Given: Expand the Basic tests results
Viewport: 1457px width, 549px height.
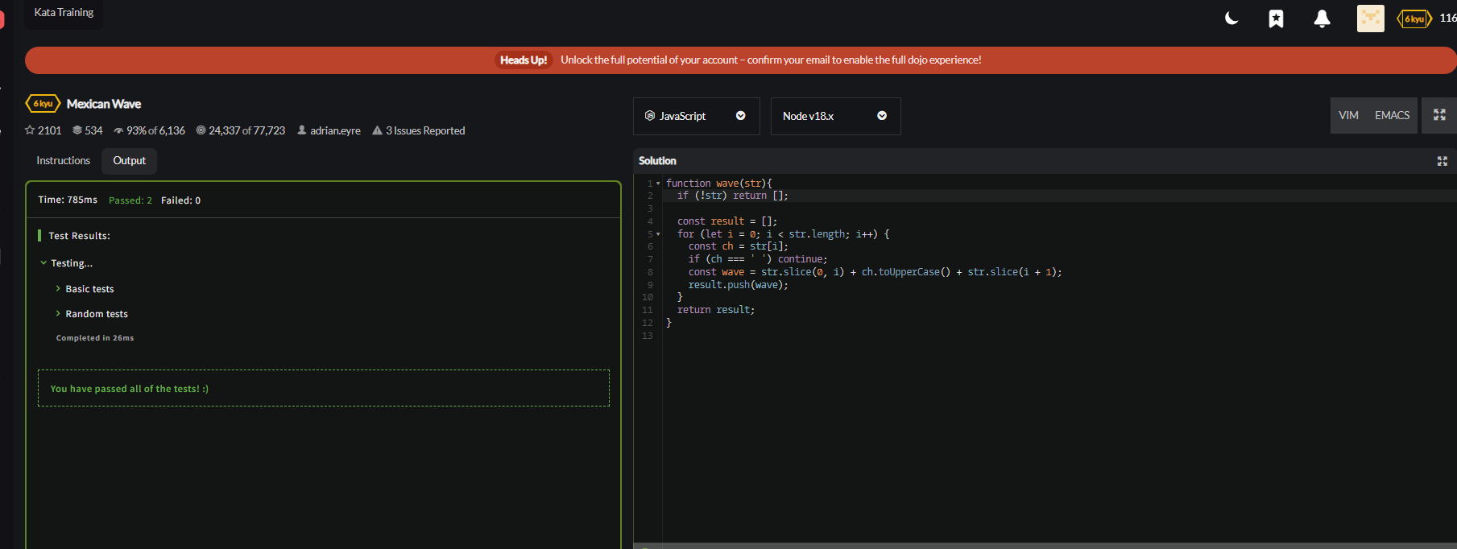Looking at the screenshot, I should 89,289.
